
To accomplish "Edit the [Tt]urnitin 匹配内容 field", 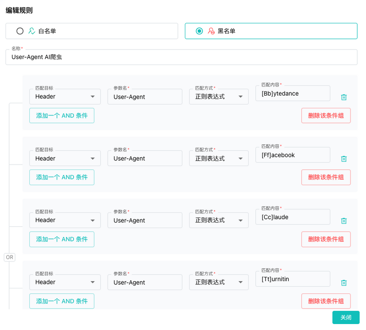I will 293,279.
